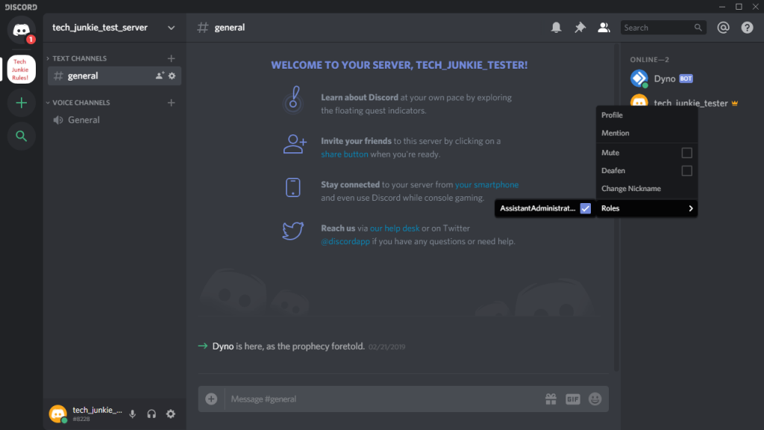This screenshot has width=764, height=430.
Task: Open the emoji picker
Action: point(595,399)
